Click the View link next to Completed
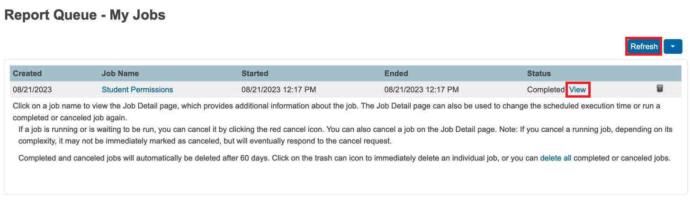Image resolution: width=692 pixels, height=201 pixels. (577, 90)
